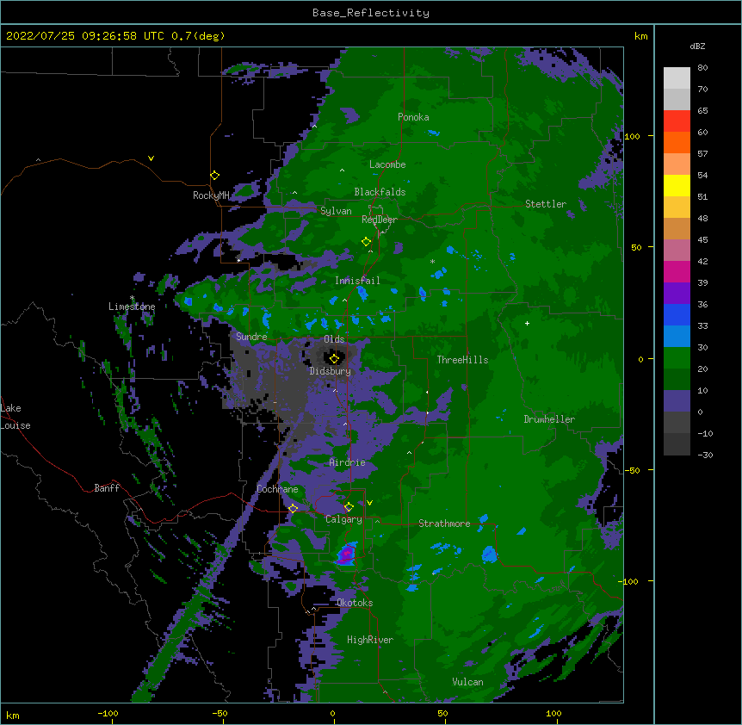
Task: Click the 45 label on dBZ legend
Action: click(x=702, y=240)
